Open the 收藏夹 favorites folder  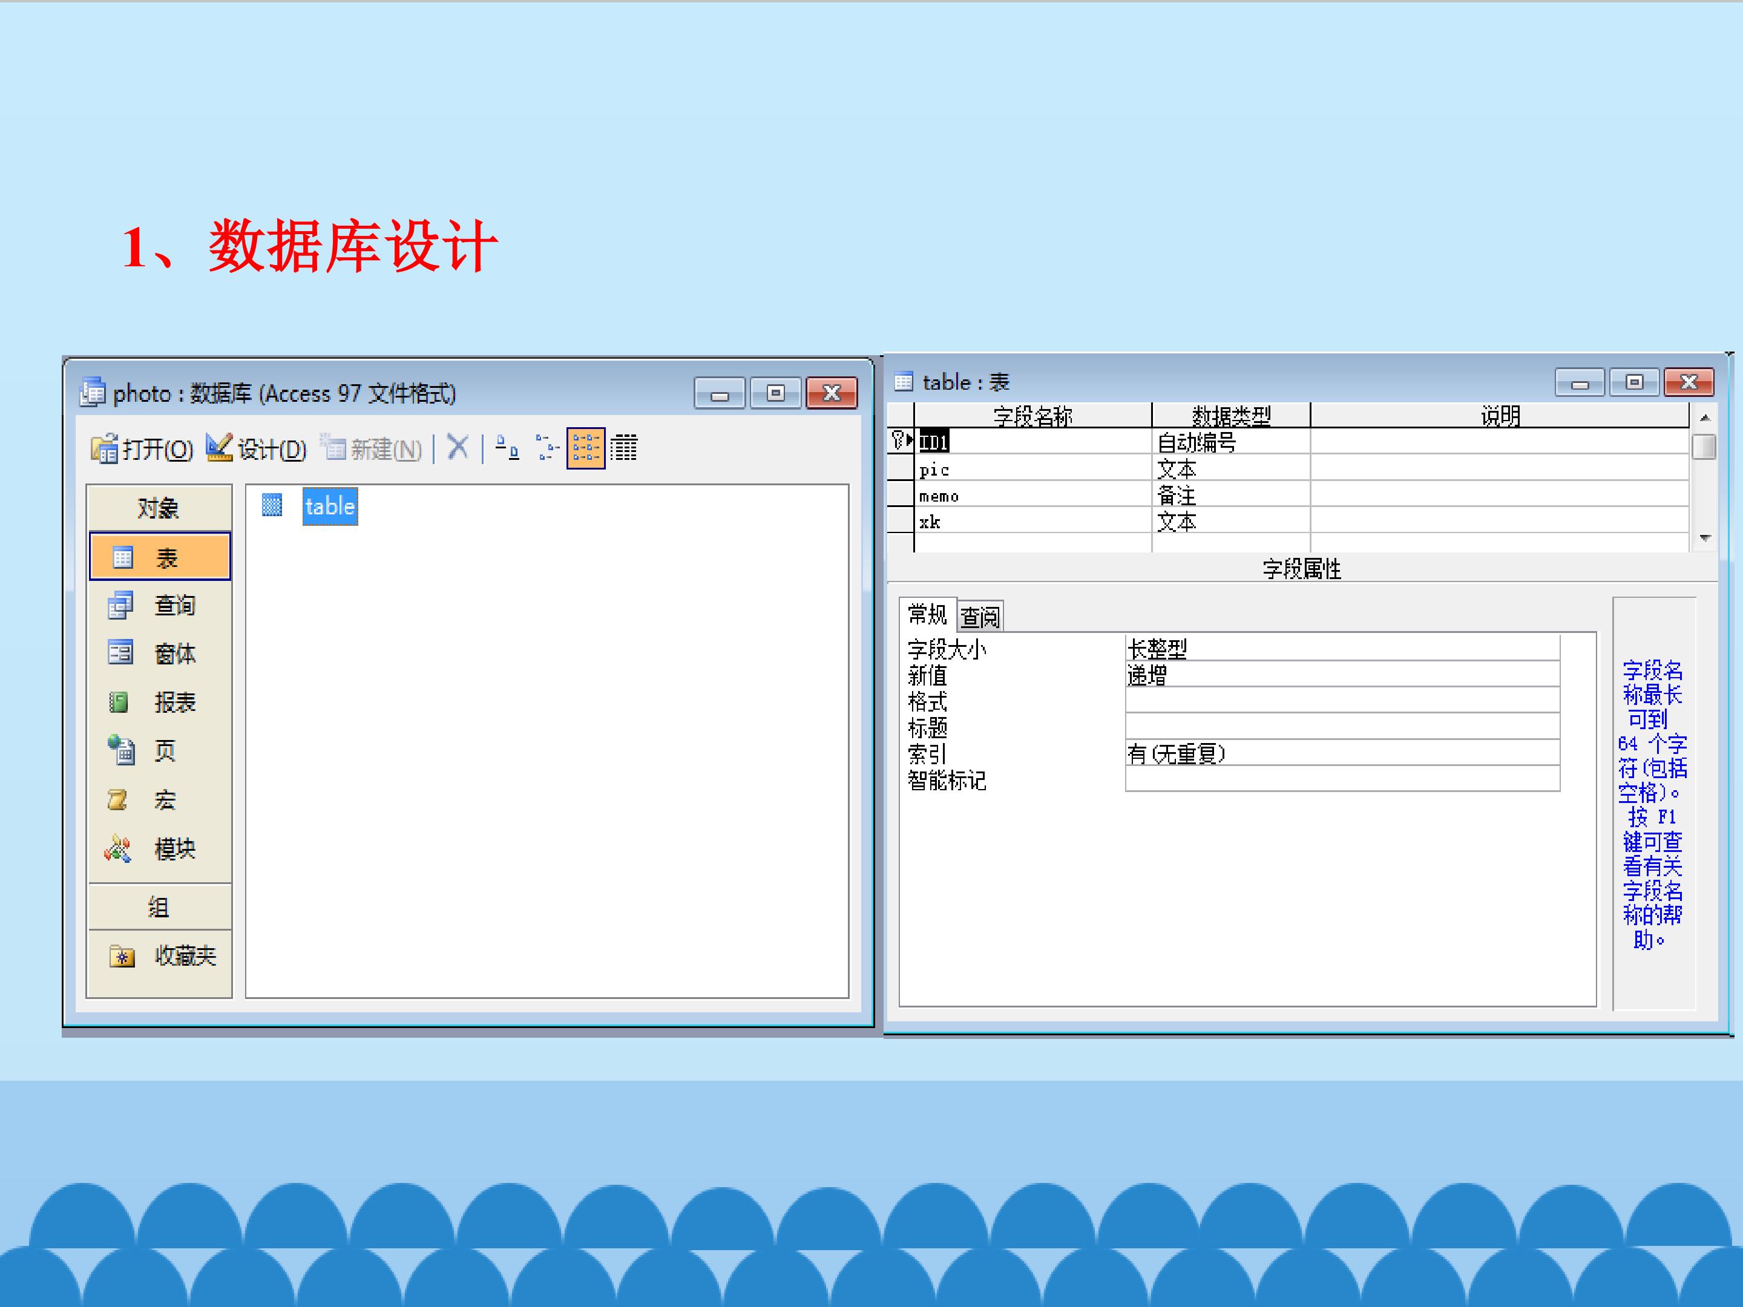[162, 955]
